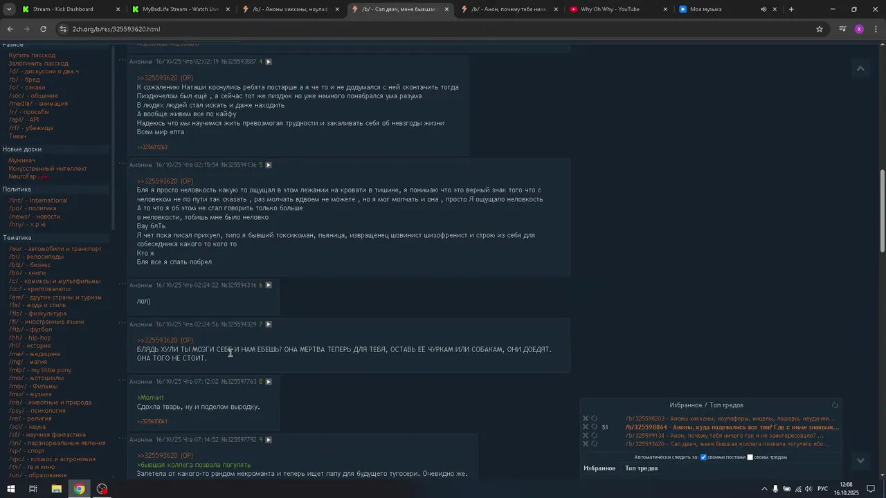
Task: Open the /news/ - новости board
Action: pos(35,216)
